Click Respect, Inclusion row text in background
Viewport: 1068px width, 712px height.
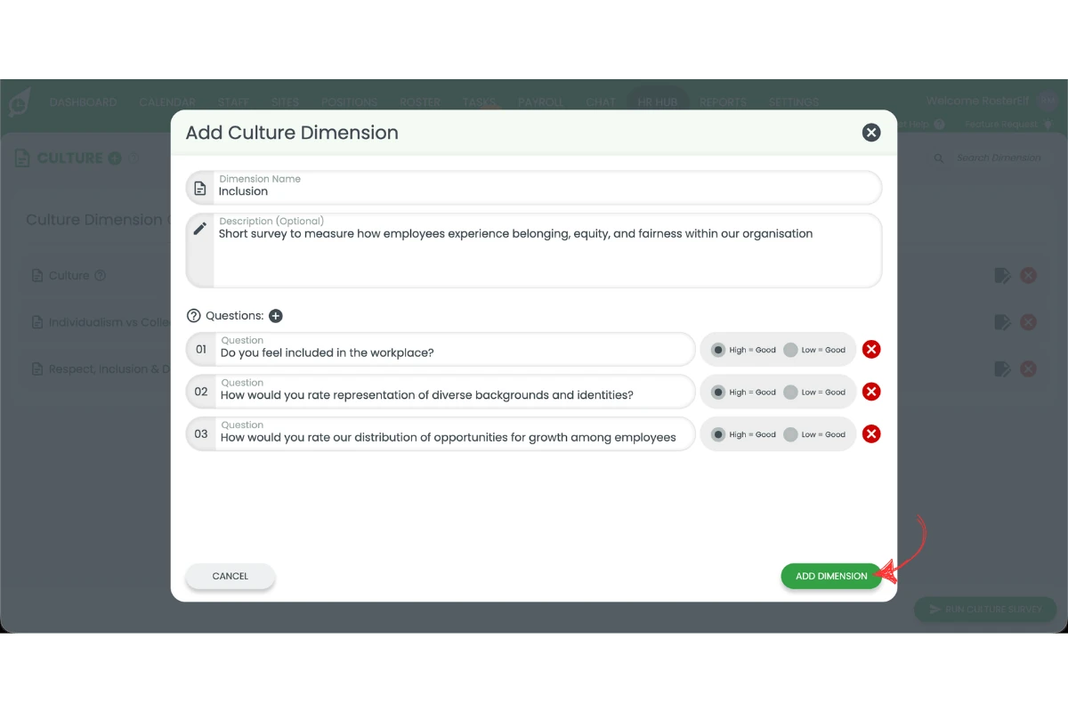[109, 368]
